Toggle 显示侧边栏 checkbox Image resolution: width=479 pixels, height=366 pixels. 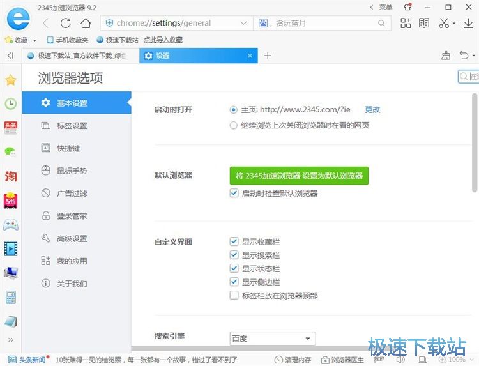coord(234,282)
